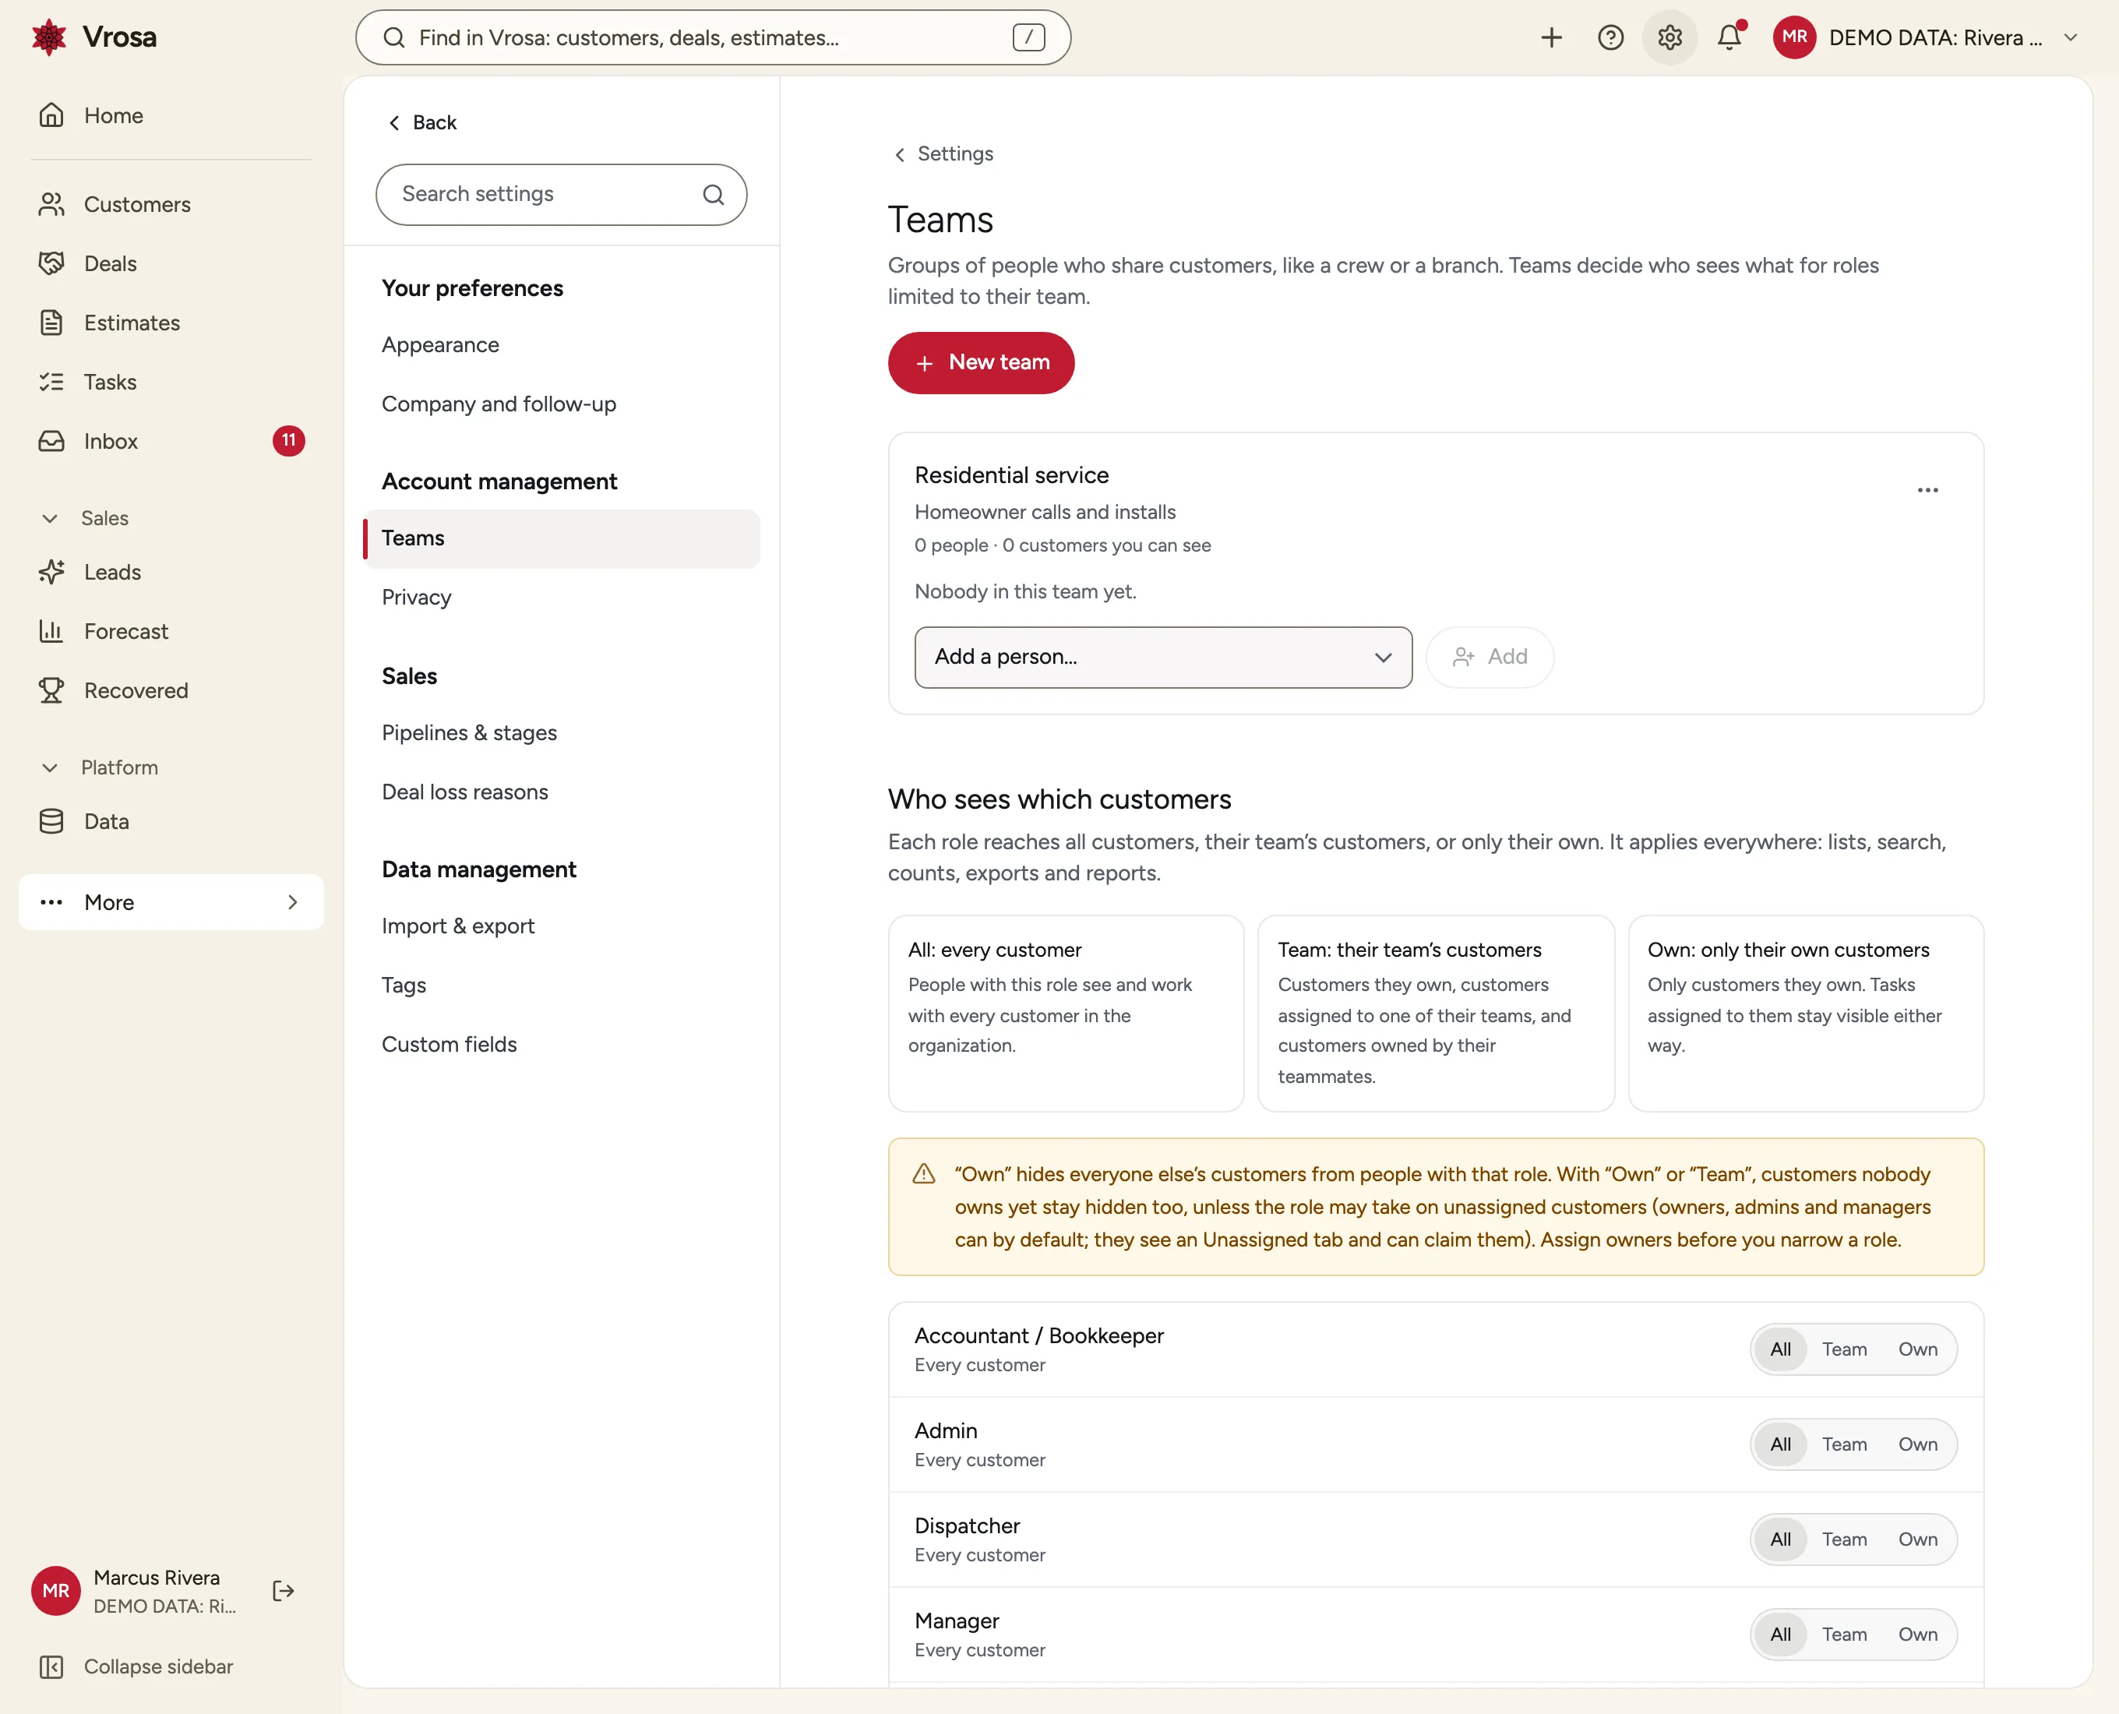The image size is (2119, 1714).
Task: Set Manager access to Team
Action: (1845, 1634)
